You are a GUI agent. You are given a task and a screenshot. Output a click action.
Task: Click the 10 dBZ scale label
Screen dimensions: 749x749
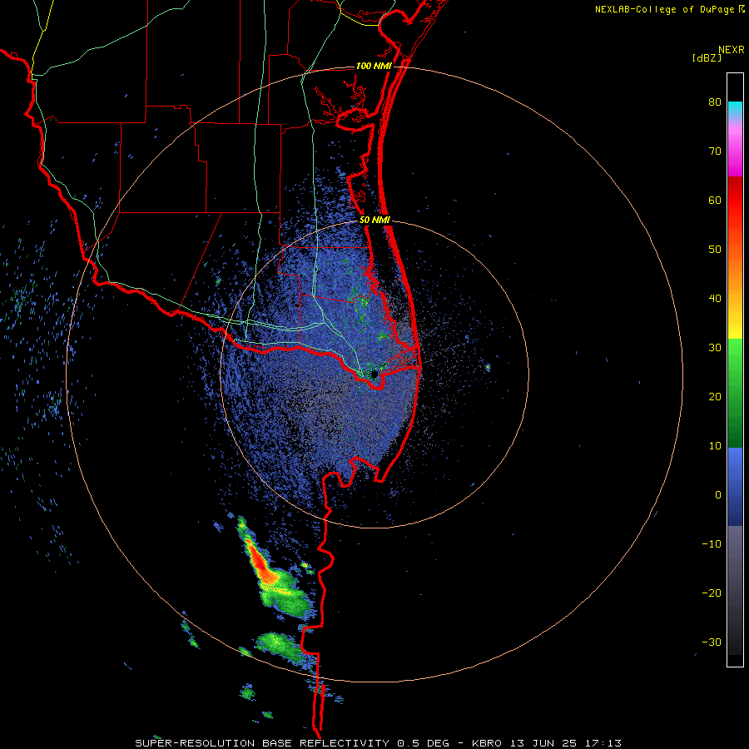click(715, 446)
